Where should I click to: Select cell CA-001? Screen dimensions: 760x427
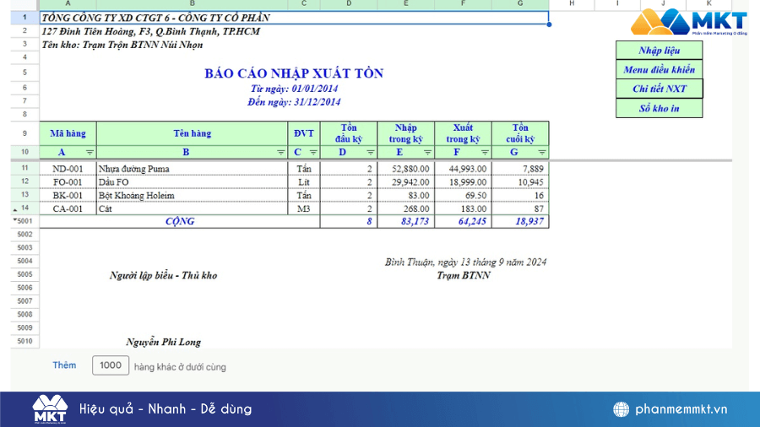pos(68,208)
